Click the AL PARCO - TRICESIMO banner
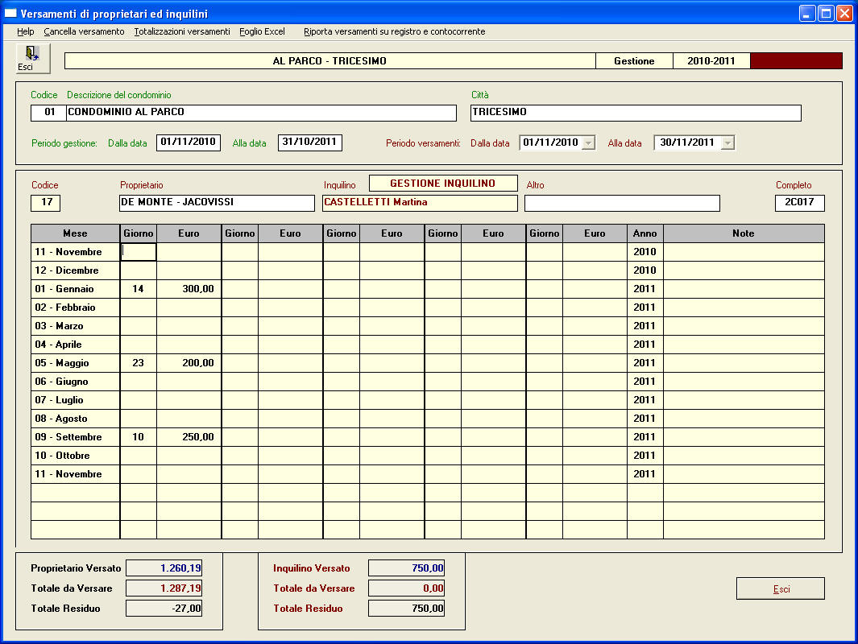Viewport: 858px width, 644px height. (330, 60)
